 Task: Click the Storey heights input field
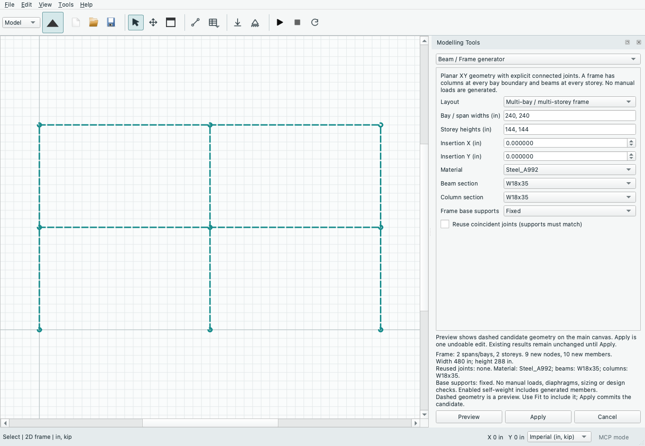point(570,130)
